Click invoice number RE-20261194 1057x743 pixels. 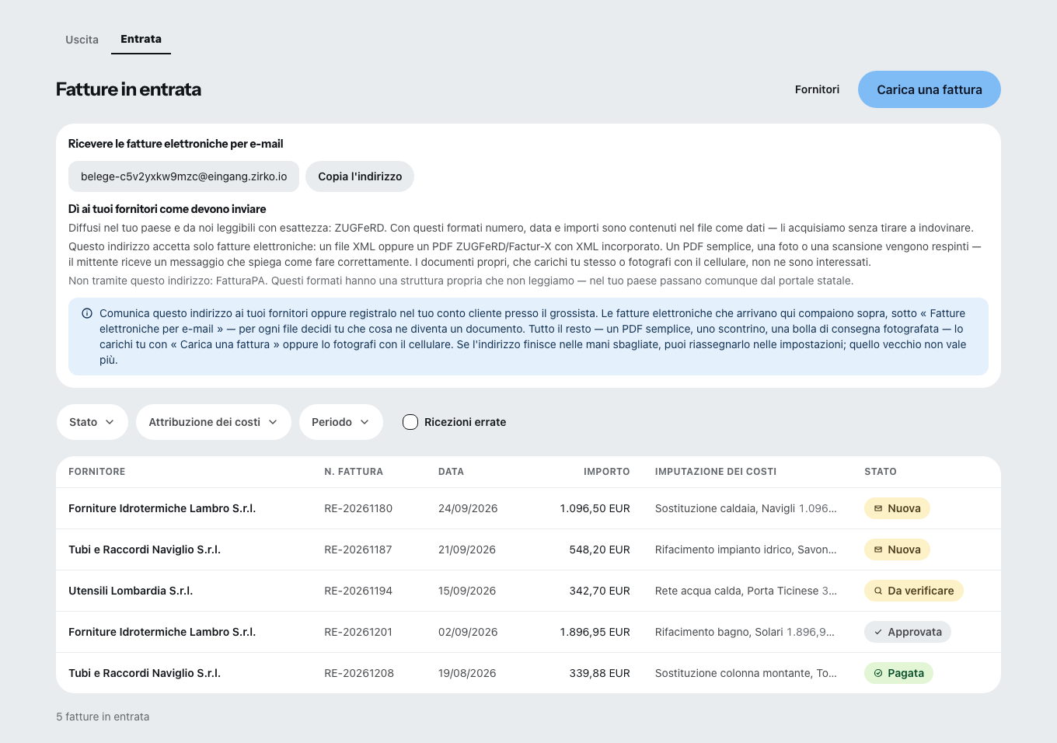[358, 591]
